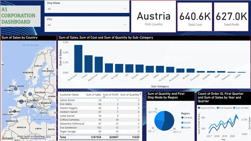
Task: Click the Copiers bar in sales chart
Action: 109,68
